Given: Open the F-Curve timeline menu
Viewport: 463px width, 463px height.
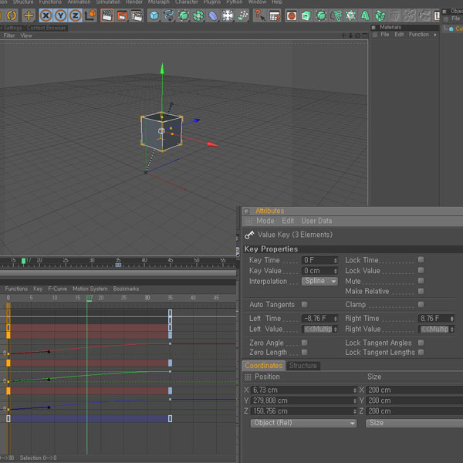Looking at the screenshot, I should point(58,289).
